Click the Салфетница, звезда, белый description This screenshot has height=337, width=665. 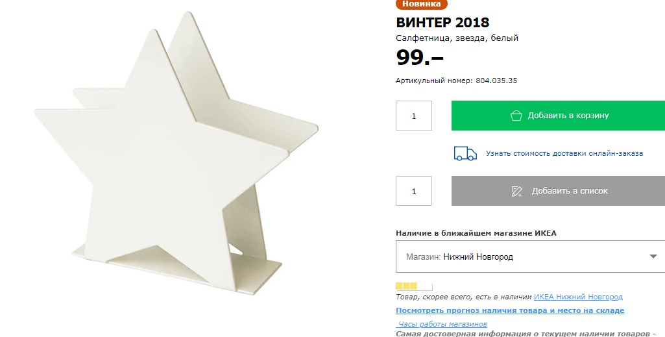point(457,38)
